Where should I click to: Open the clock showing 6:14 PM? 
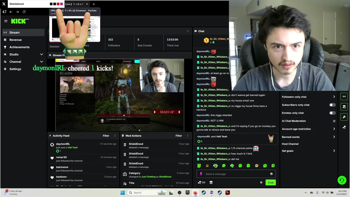[x=342, y=193]
